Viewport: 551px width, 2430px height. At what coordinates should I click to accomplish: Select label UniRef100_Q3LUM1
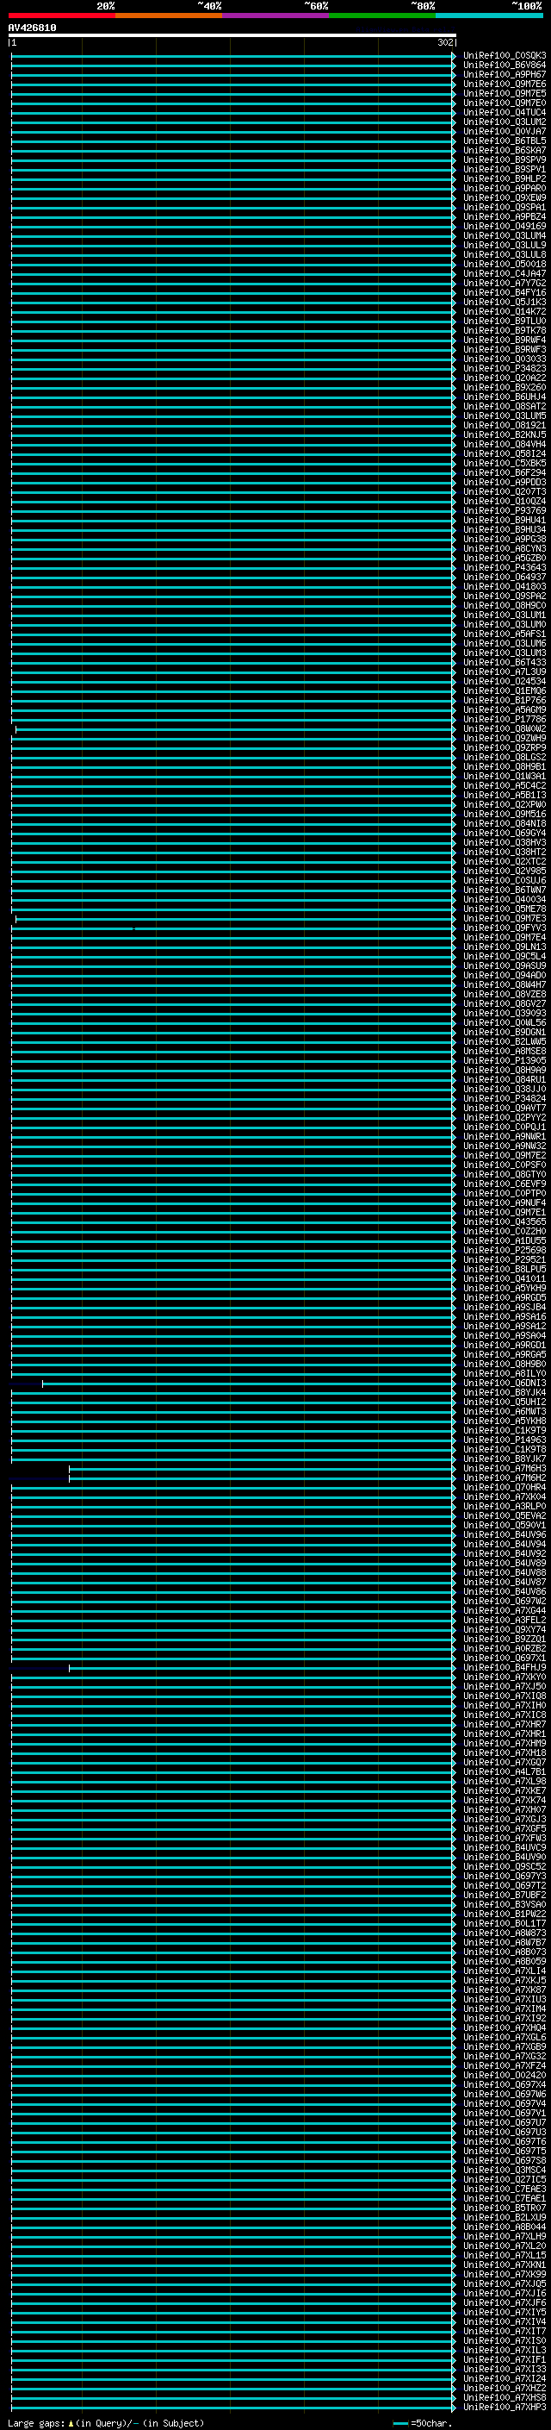[505, 615]
